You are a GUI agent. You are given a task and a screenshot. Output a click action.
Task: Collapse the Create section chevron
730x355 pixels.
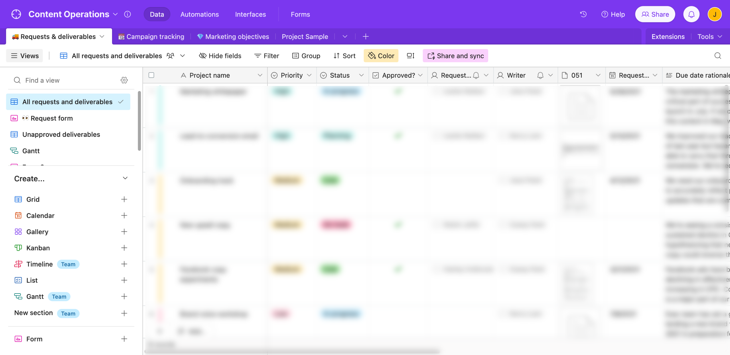[x=125, y=178]
